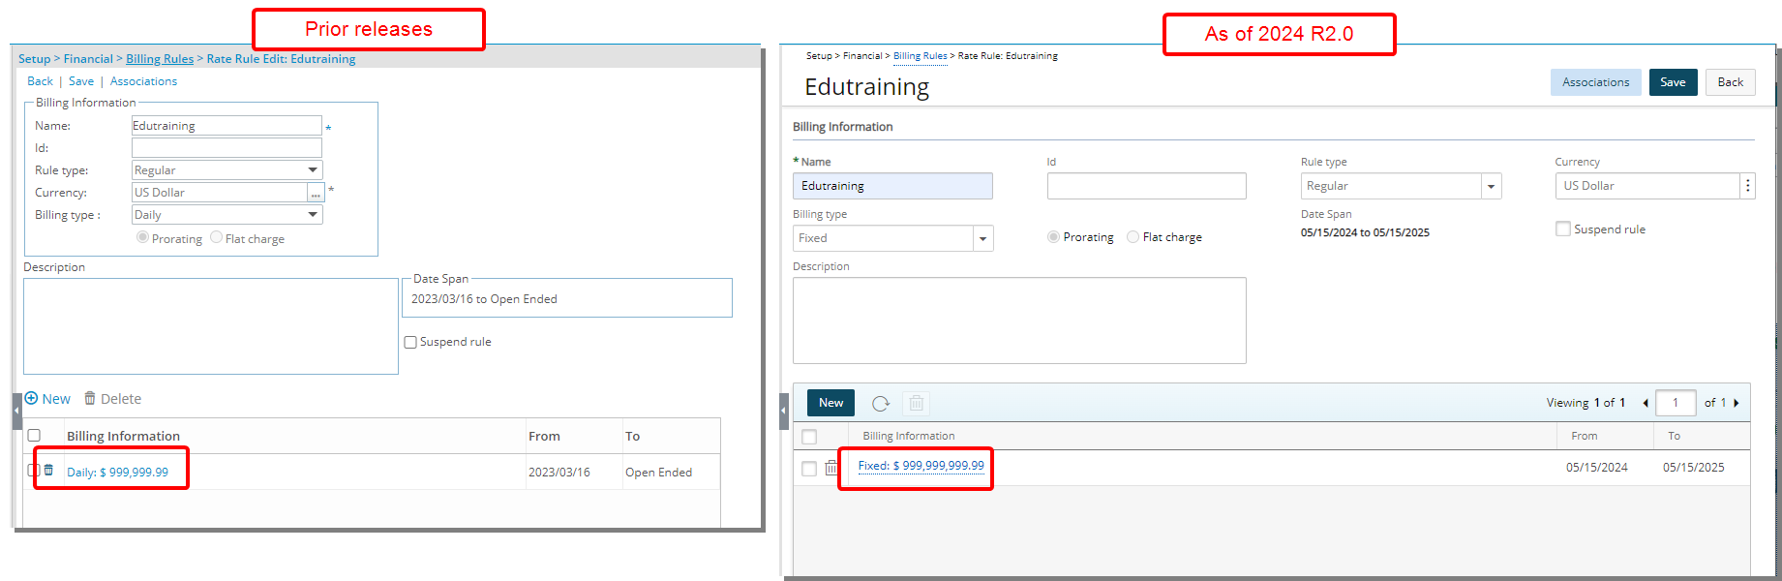Go to previous page arrow in Viewing pager
The height and width of the screenshot is (581, 1782).
(1646, 403)
